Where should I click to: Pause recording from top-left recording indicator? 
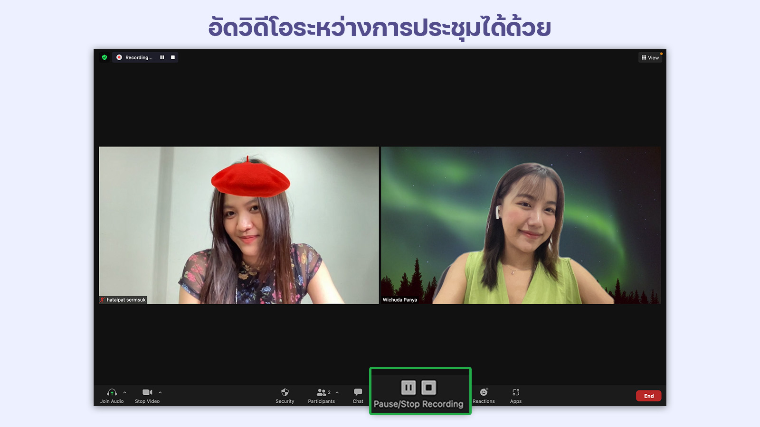click(x=162, y=57)
